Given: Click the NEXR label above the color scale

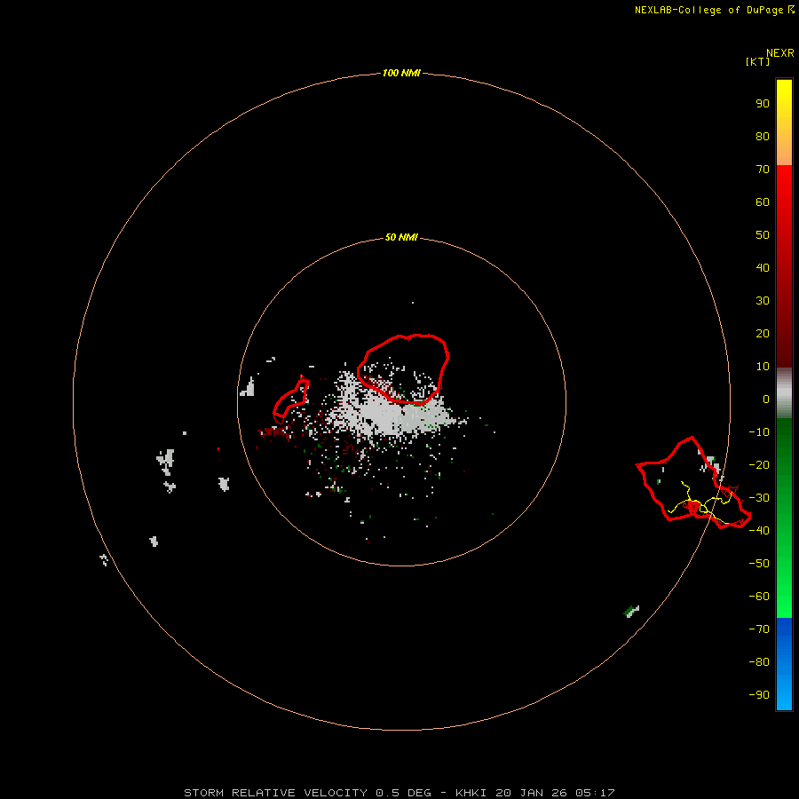Looking at the screenshot, I should click(x=780, y=53).
